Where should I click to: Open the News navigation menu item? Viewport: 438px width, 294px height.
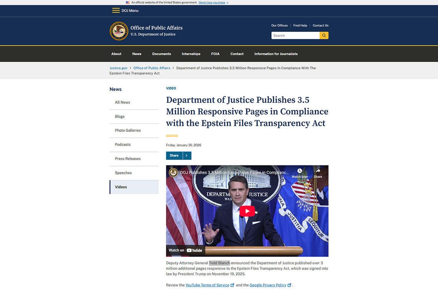(137, 54)
